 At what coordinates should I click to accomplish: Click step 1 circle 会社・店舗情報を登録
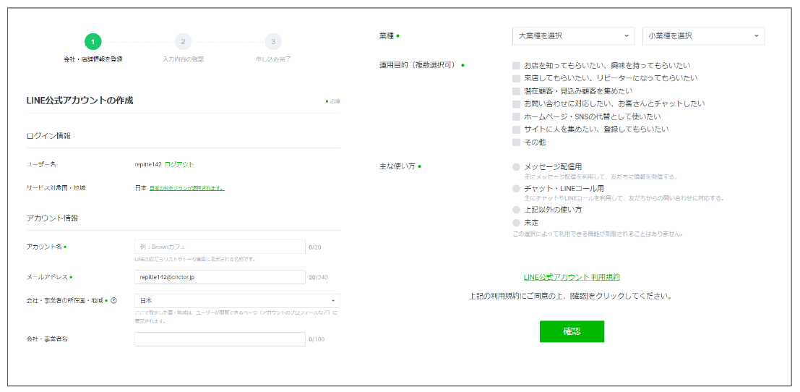pyautogui.click(x=93, y=41)
